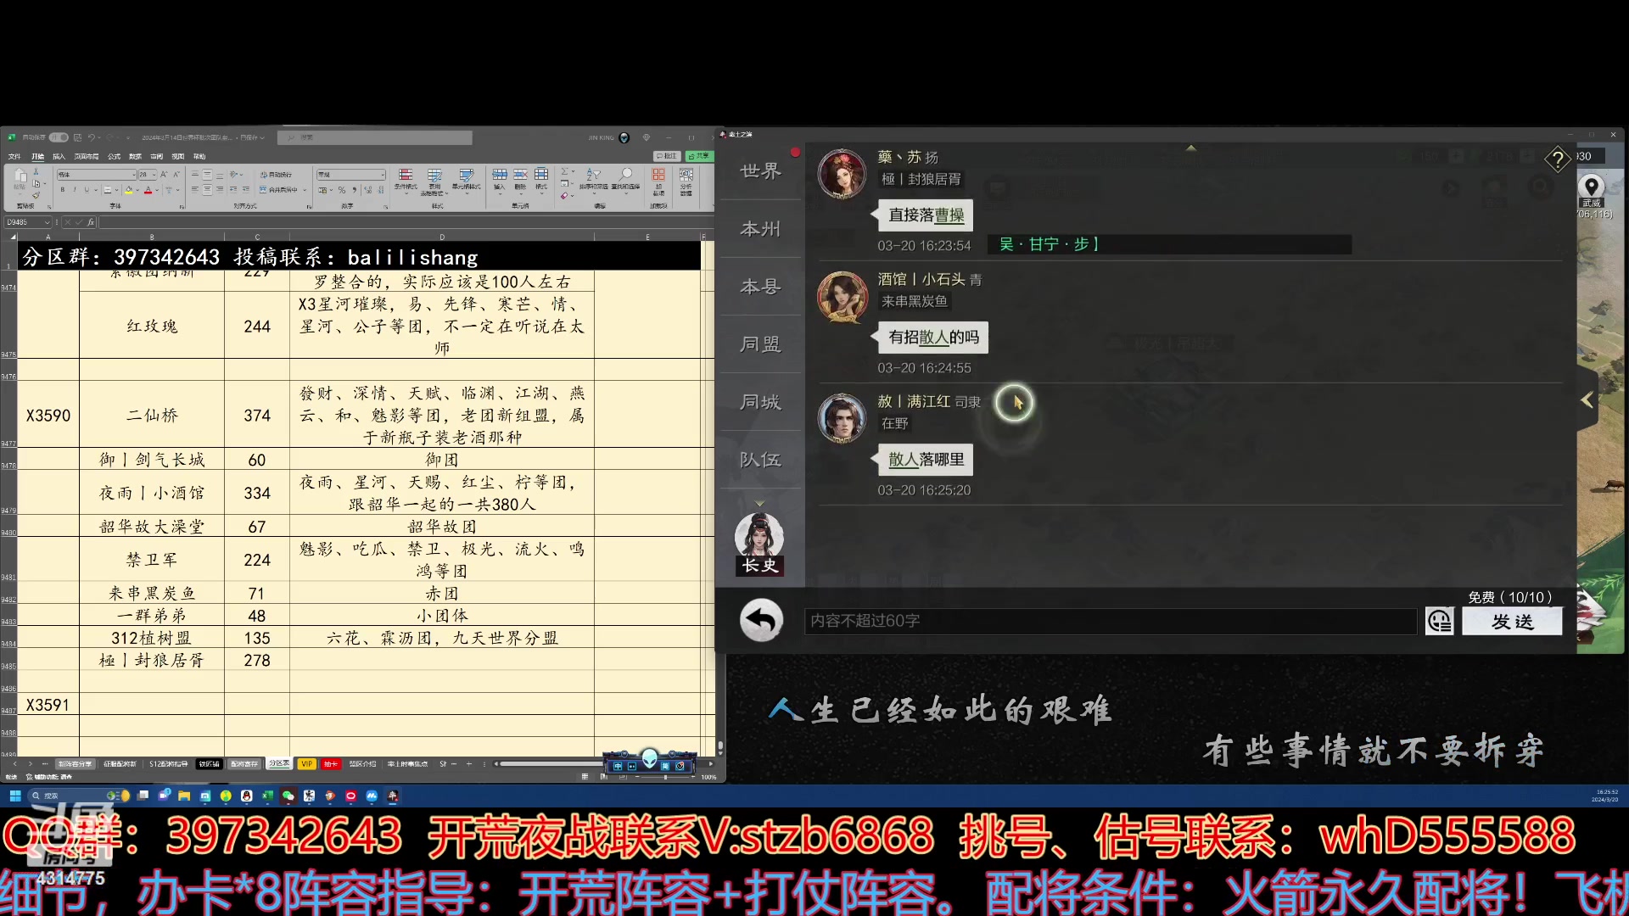1629x916 pixels.
Task: Undo the last action in Excel
Action: 92,137
